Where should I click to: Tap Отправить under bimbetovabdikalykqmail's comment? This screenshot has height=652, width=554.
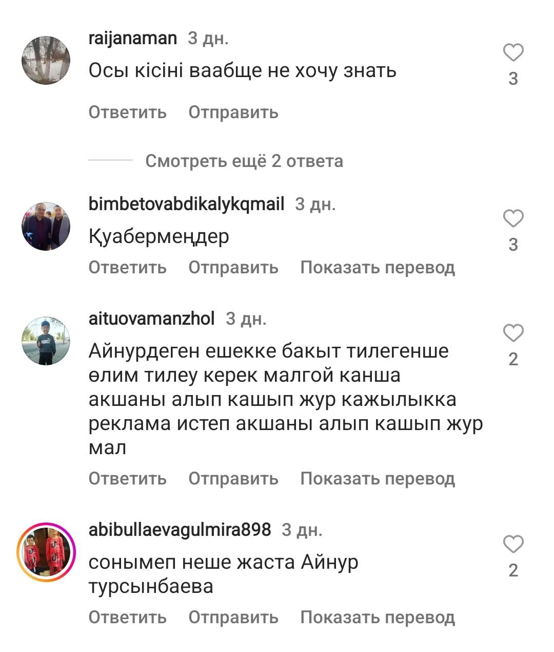coord(233,267)
